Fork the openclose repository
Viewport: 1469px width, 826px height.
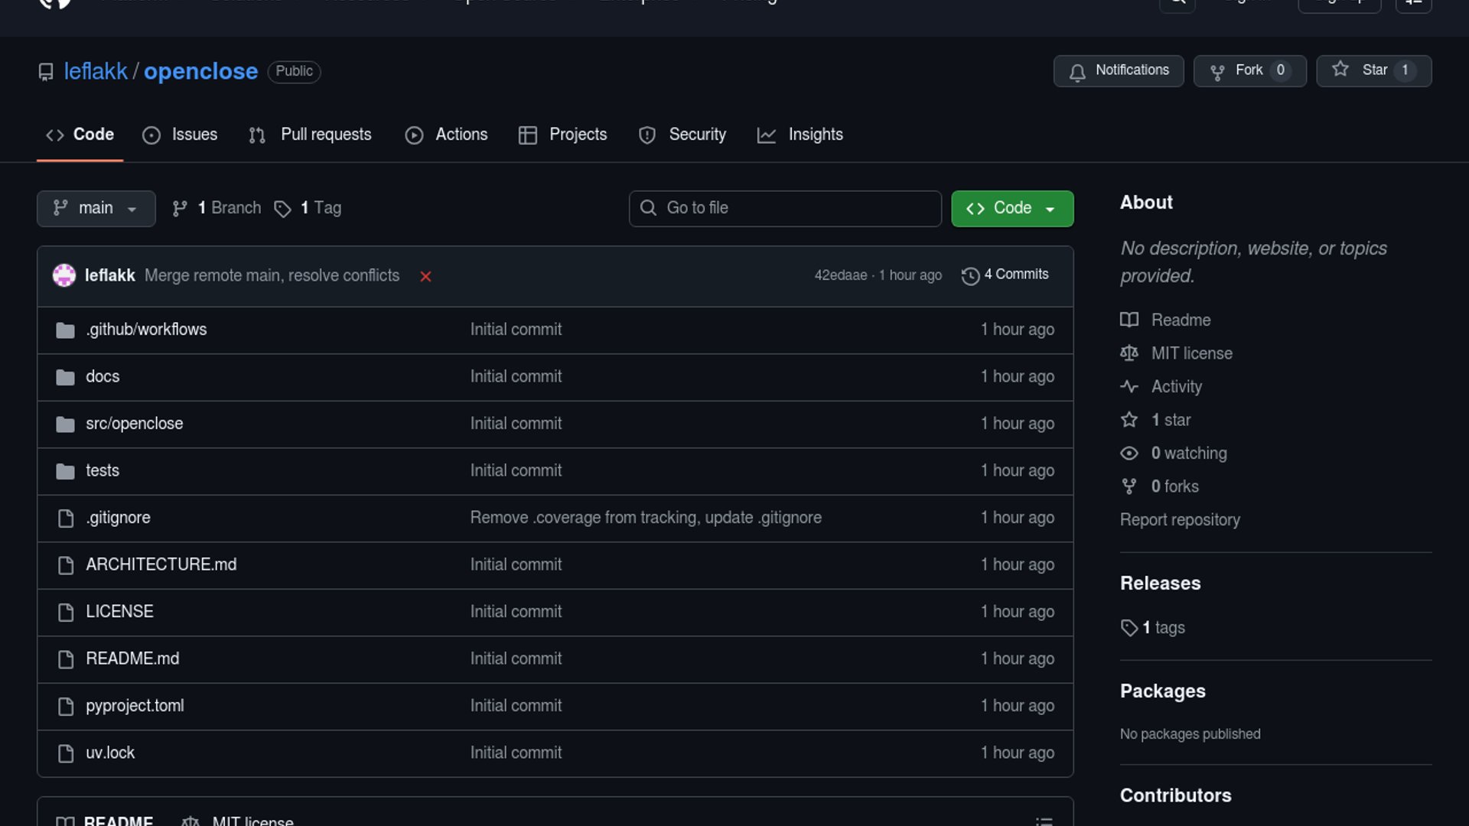click(1249, 70)
